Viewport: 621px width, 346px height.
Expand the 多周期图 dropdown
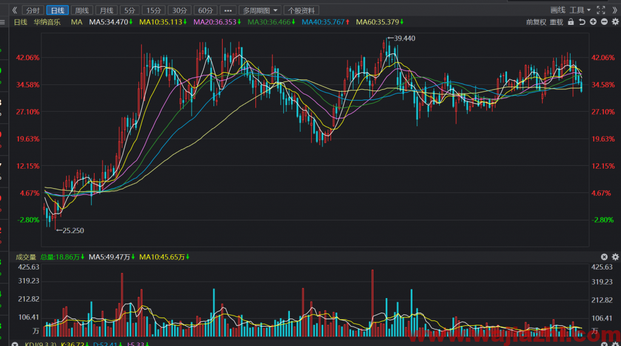coord(260,10)
